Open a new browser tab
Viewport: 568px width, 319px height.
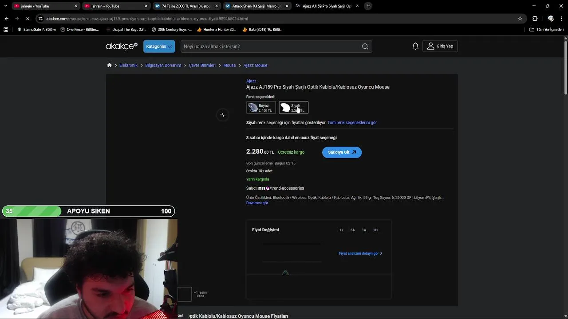pyautogui.click(x=368, y=6)
